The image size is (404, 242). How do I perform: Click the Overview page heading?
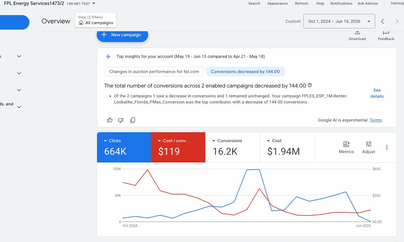click(x=56, y=21)
